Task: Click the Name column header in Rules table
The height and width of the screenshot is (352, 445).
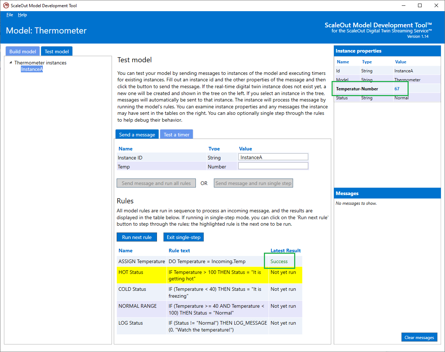Action: [x=125, y=251]
